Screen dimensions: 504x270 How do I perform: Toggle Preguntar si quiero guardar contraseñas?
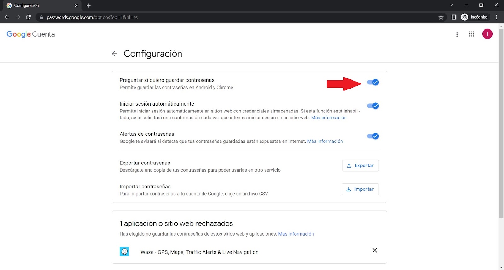pyautogui.click(x=373, y=82)
